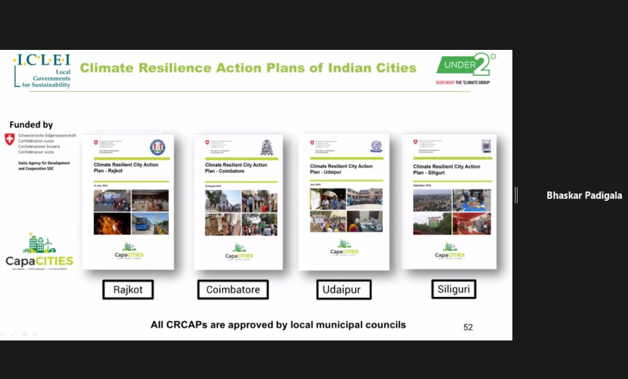Click the Under2 Coalition logo

(x=466, y=64)
